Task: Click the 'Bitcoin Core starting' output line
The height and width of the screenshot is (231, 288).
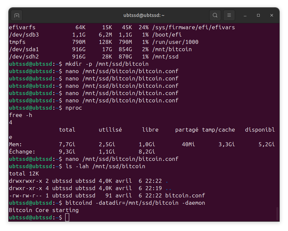Action: coord(44,210)
